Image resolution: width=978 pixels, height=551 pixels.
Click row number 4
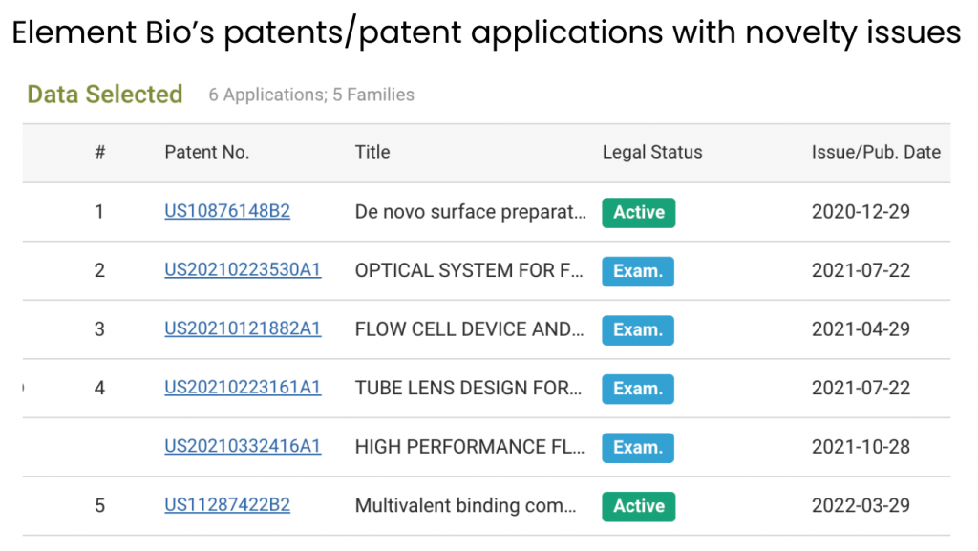point(99,388)
